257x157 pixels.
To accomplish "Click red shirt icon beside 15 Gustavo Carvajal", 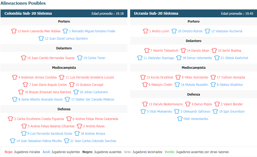I will 72,84.
